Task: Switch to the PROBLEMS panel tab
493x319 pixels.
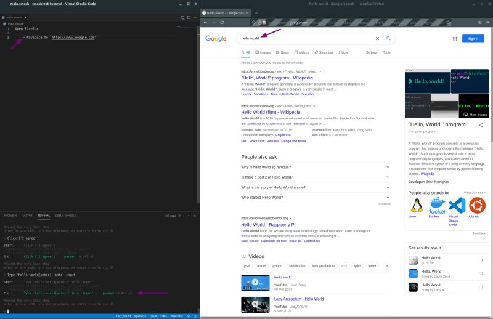Action: pos(10,216)
